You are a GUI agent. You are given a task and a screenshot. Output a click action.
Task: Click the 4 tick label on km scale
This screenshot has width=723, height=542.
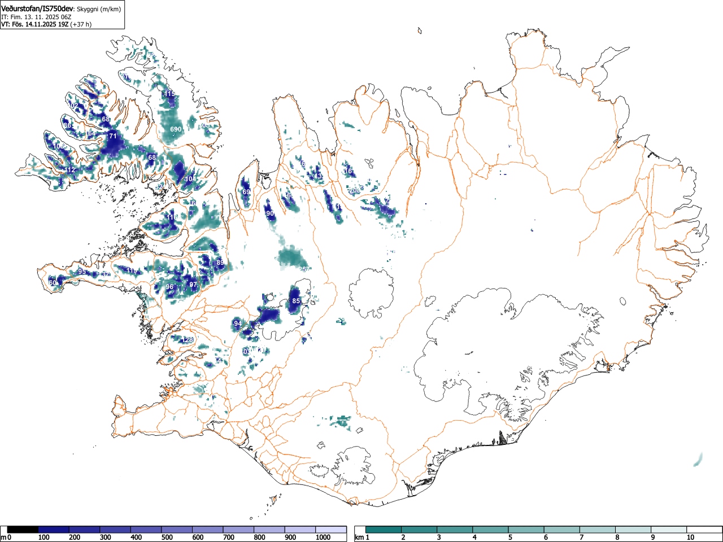[x=474, y=537]
